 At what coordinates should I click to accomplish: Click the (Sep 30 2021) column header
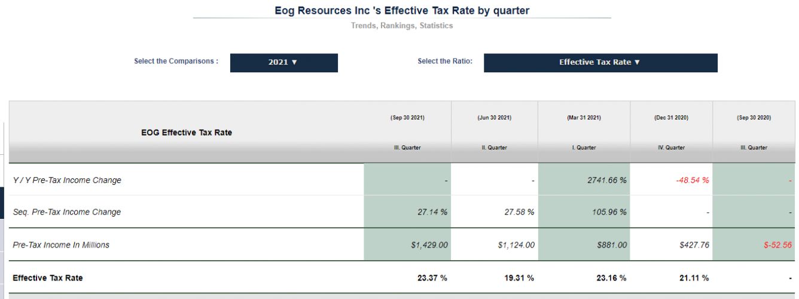[407, 118]
